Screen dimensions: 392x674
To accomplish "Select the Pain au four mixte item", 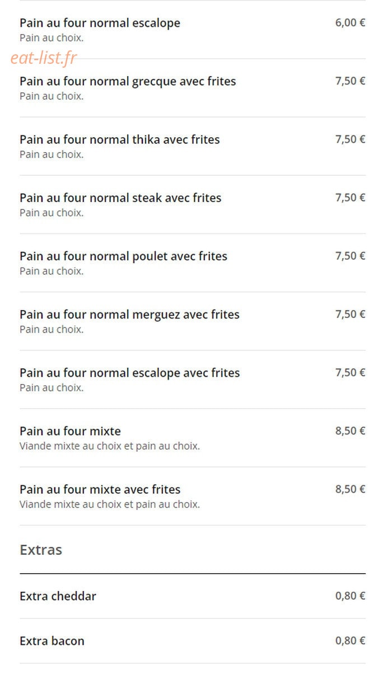I will pos(193,437).
